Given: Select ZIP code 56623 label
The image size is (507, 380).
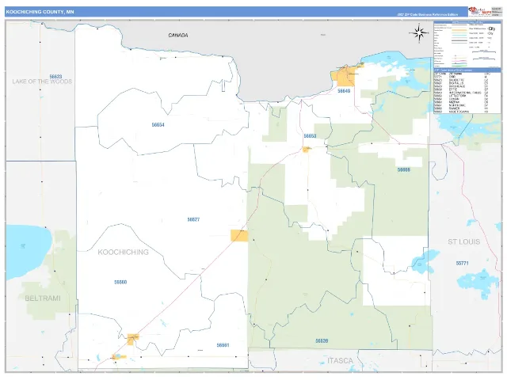Looking at the screenshot, I should [x=55, y=77].
